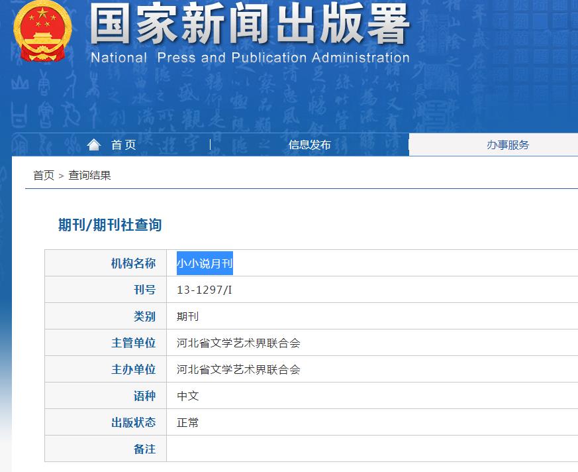The width and height of the screenshot is (578, 472).
Task: Click 正常 in the 出版状态 row
Action: click(x=186, y=422)
